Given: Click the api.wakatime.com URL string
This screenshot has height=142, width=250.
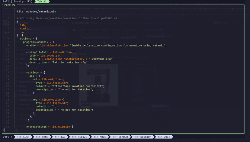Looking at the screenshot, I should tap(78, 86).
